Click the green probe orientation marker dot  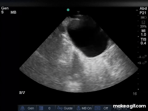pos(68,10)
